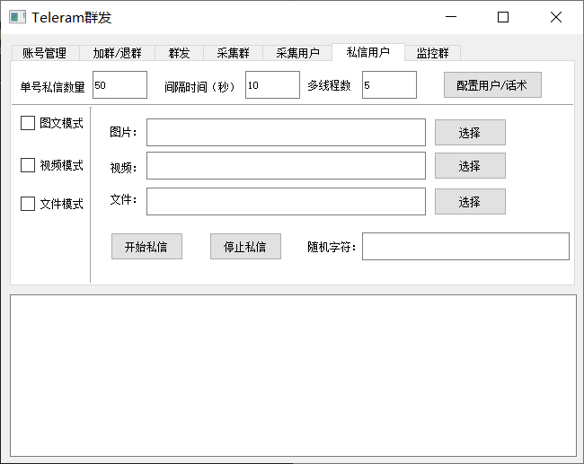Click inside the bottom log output area

click(x=294, y=376)
